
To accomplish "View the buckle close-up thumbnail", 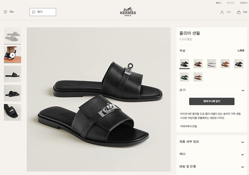I will 12,112.
